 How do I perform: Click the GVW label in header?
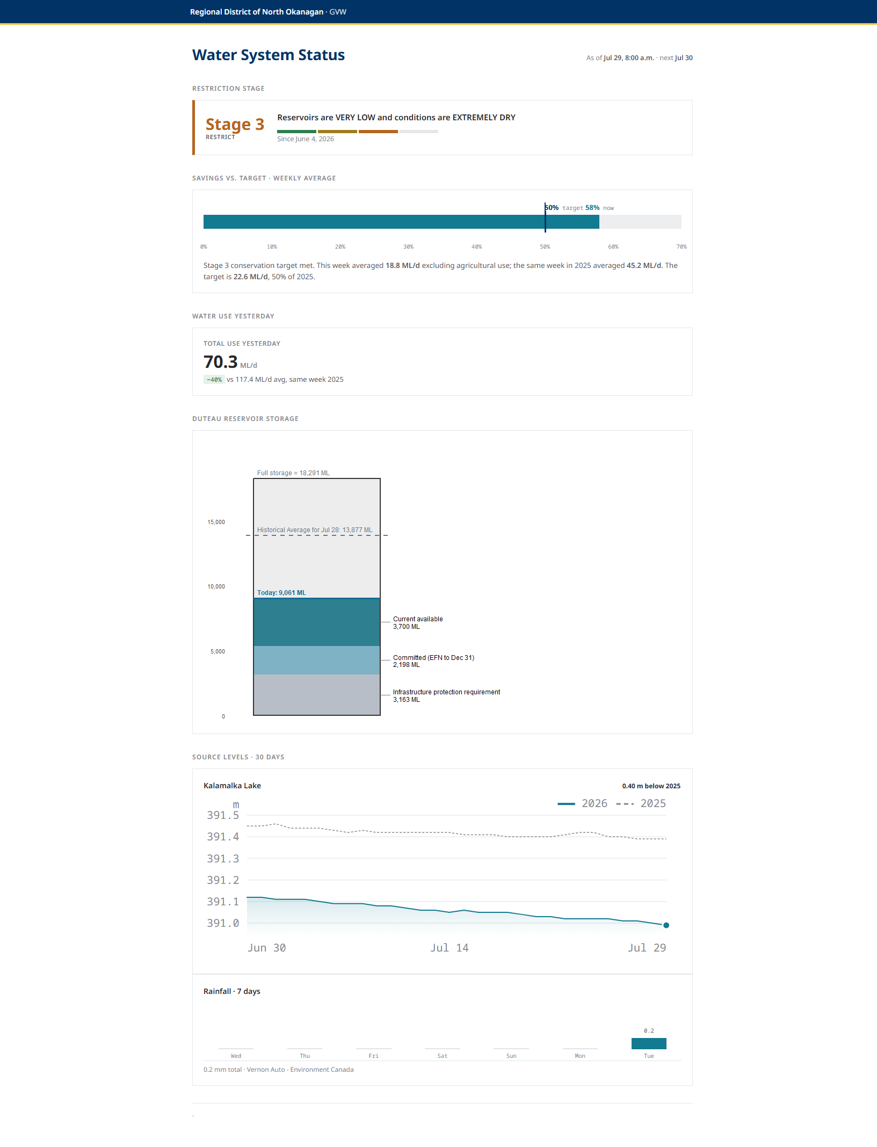pos(338,12)
